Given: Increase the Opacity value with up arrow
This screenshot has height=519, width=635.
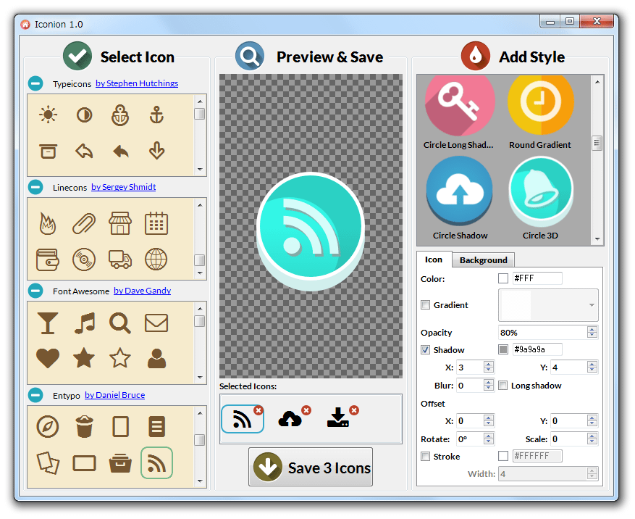Looking at the screenshot, I should tap(592, 330).
